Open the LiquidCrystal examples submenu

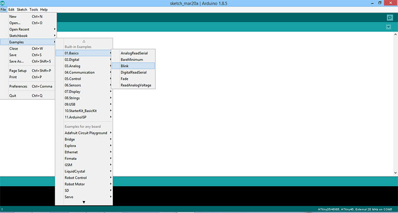pos(84,171)
